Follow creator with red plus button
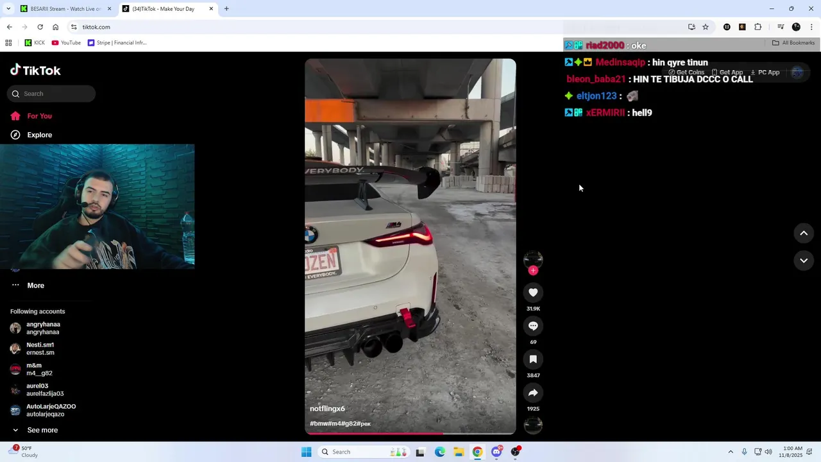 click(533, 270)
